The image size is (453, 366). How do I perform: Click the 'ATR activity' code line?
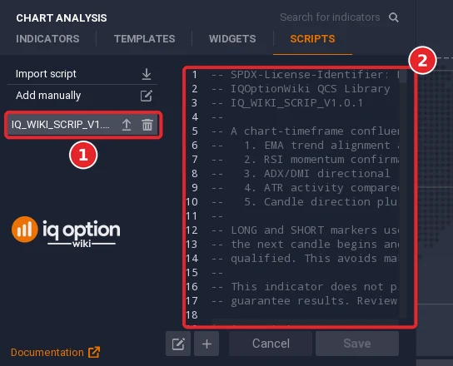tap(305, 188)
